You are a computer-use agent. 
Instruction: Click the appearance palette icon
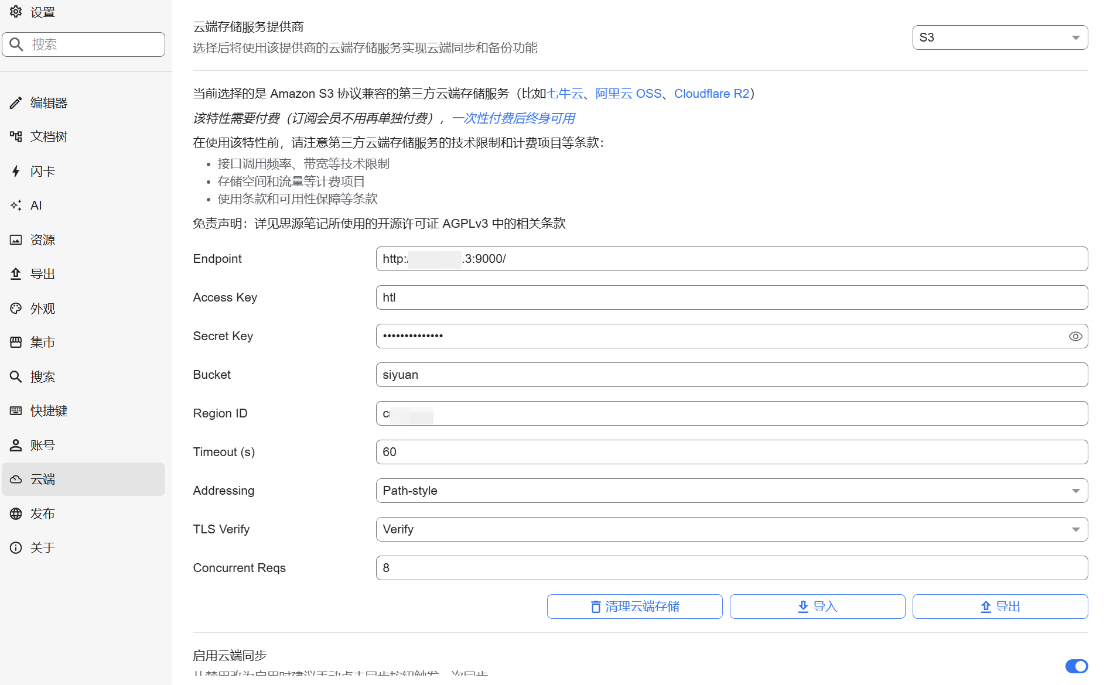click(x=16, y=308)
